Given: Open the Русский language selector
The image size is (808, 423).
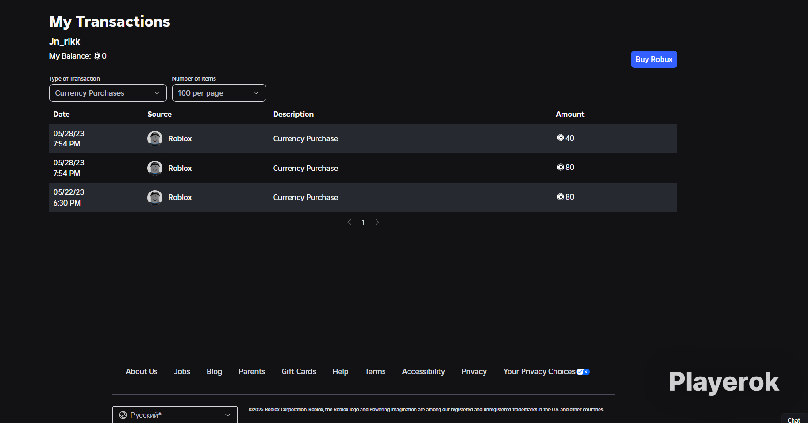Looking at the screenshot, I should click(x=175, y=415).
